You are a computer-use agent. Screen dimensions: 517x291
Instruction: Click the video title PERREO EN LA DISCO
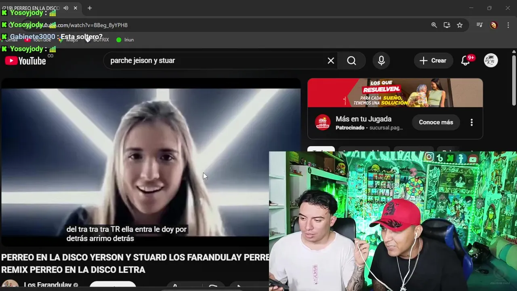135,264
